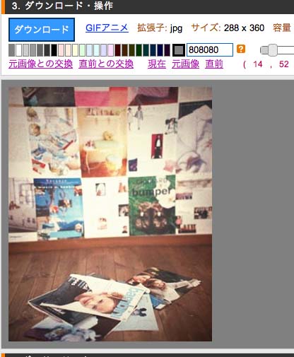Click the magazine photo preview image
294x357 pixels.
point(110,214)
